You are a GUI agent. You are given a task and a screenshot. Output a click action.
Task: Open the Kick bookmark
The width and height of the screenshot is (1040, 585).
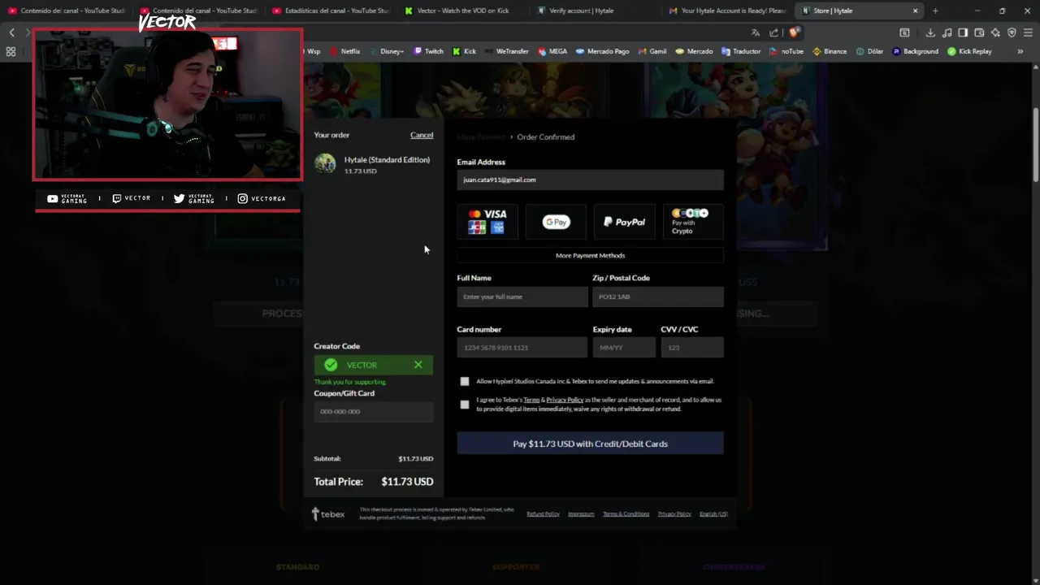465,51
